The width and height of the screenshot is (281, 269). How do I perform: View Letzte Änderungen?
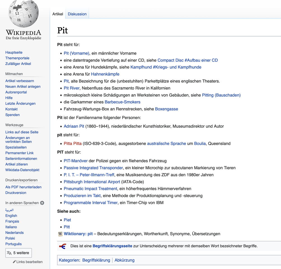click(20, 103)
